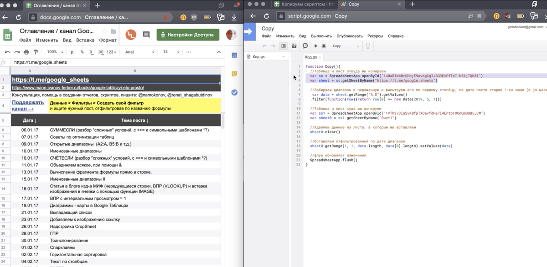
Task: Open the Файл menu in script editor
Action: click(x=267, y=36)
